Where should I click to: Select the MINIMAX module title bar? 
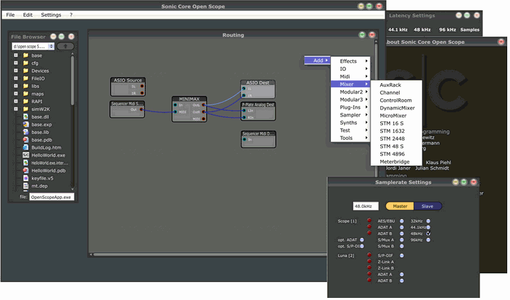(x=189, y=99)
